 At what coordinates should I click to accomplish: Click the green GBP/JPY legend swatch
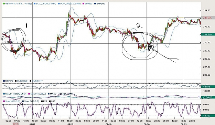pyautogui.click(x=4, y=3)
